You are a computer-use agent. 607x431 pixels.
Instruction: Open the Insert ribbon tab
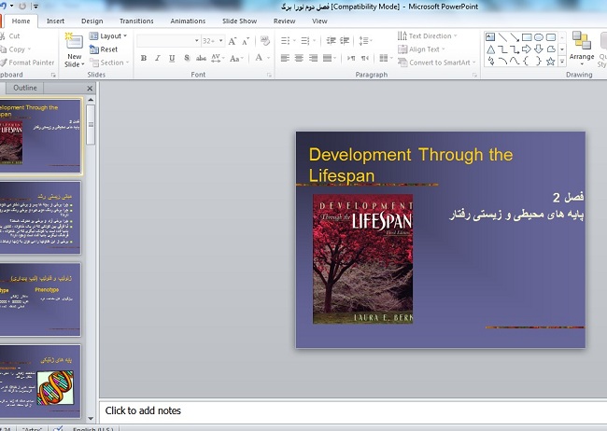pos(55,21)
